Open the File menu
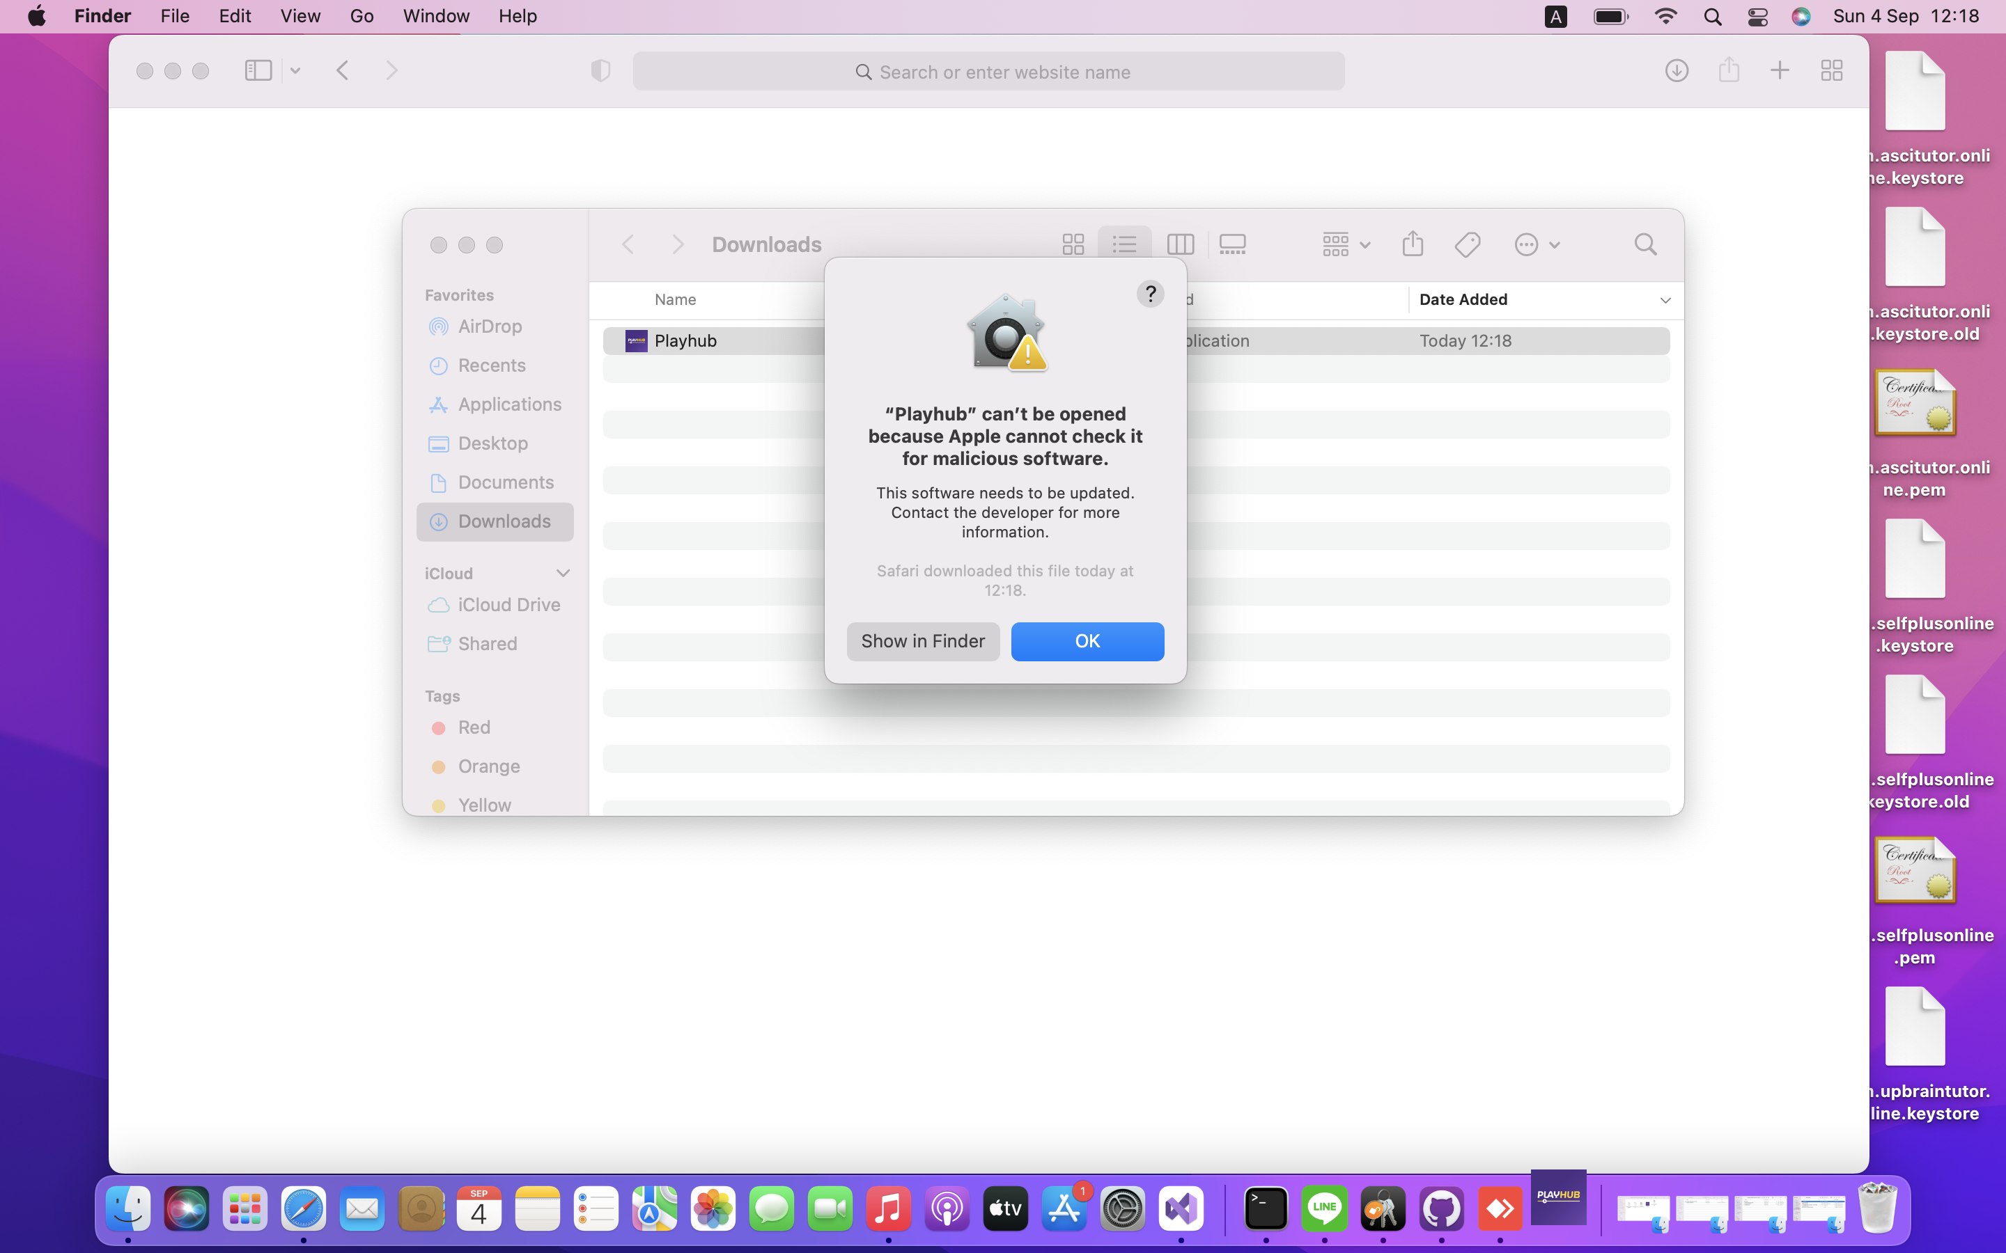2006x1253 pixels. click(x=175, y=16)
